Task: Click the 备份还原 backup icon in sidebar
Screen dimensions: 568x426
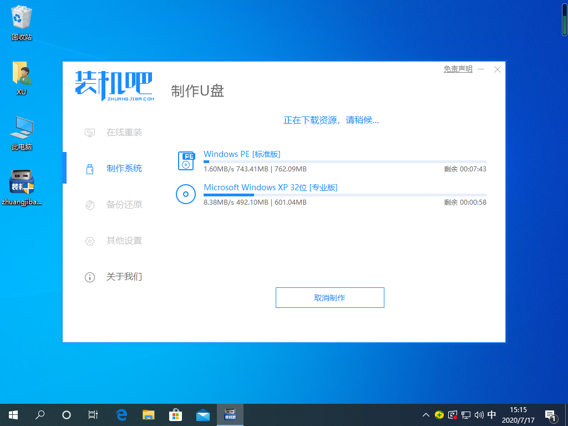Action: point(90,205)
